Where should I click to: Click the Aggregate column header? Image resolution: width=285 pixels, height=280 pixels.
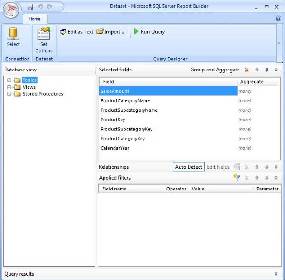(x=259, y=82)
